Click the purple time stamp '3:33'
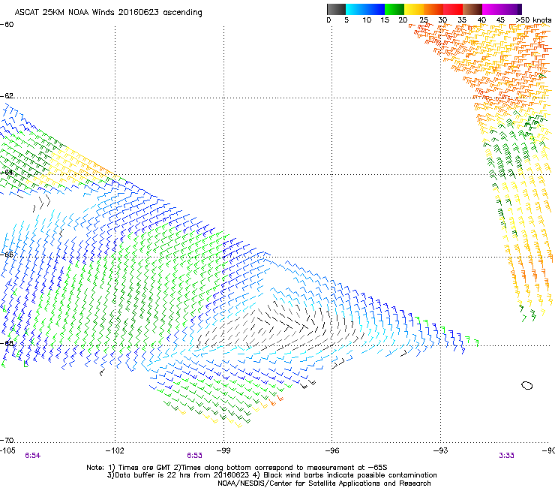This screenshot has width=555, height=488. coord(506,456)
